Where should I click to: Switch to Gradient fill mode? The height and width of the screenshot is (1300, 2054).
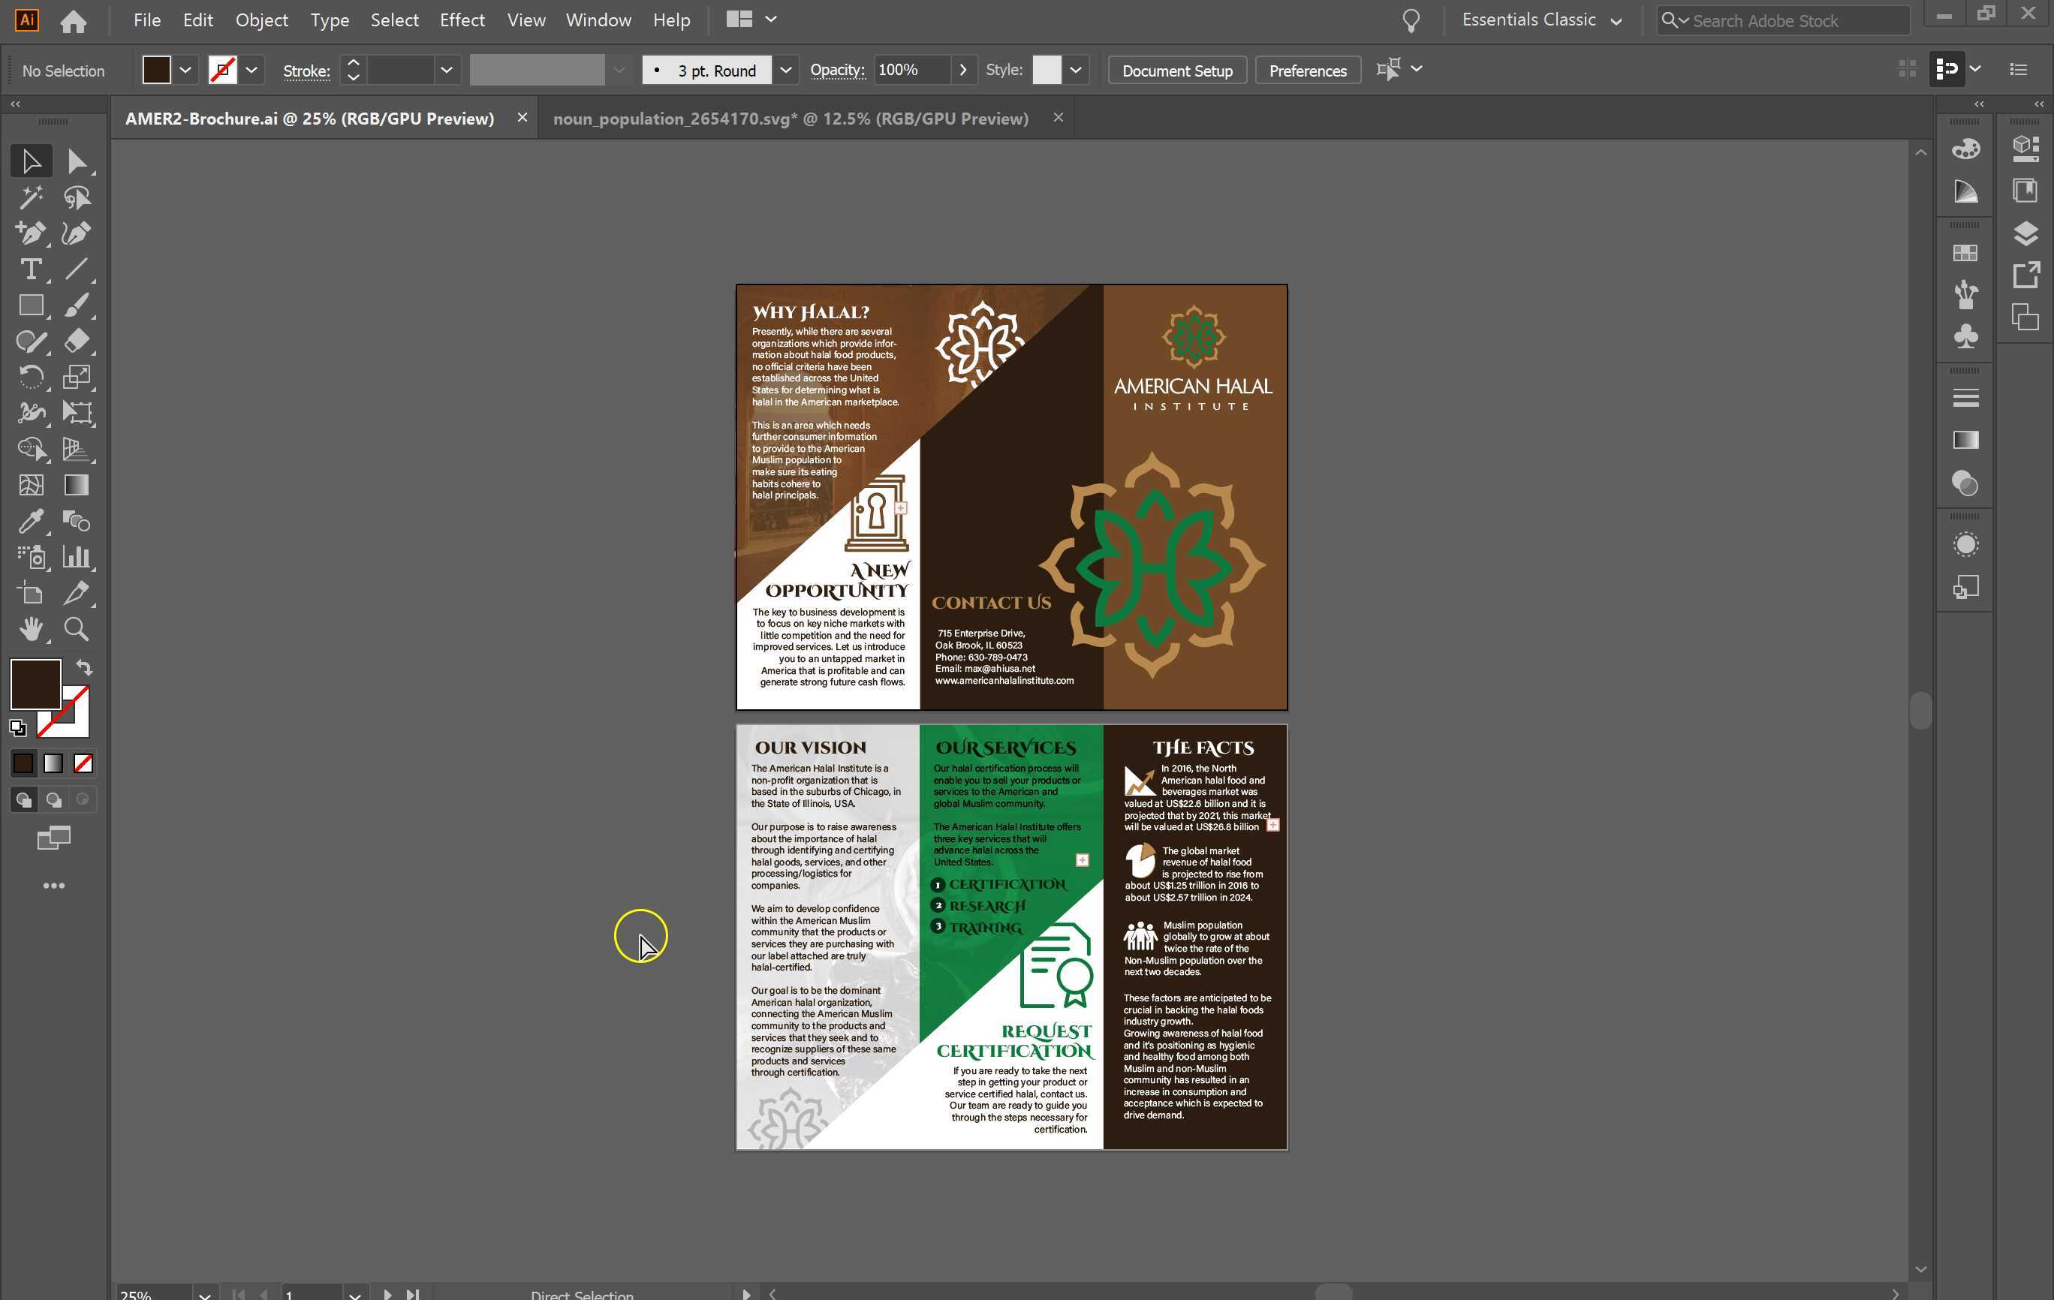point(53,763)
